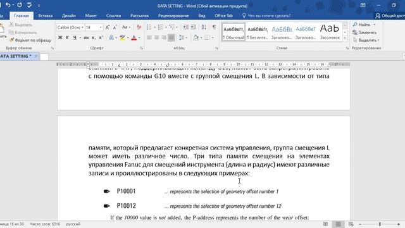
Task: Click the bulleted list icon
Action: point(149,27)
